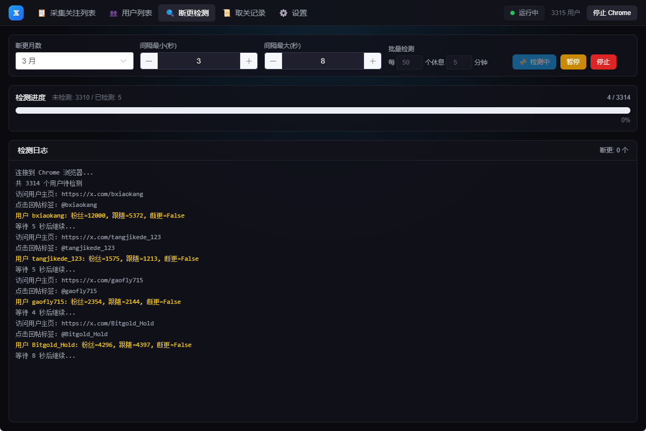Click the clipboard icon beside 采集关注列表
The image size is (646, 431).
pos(42,13)
